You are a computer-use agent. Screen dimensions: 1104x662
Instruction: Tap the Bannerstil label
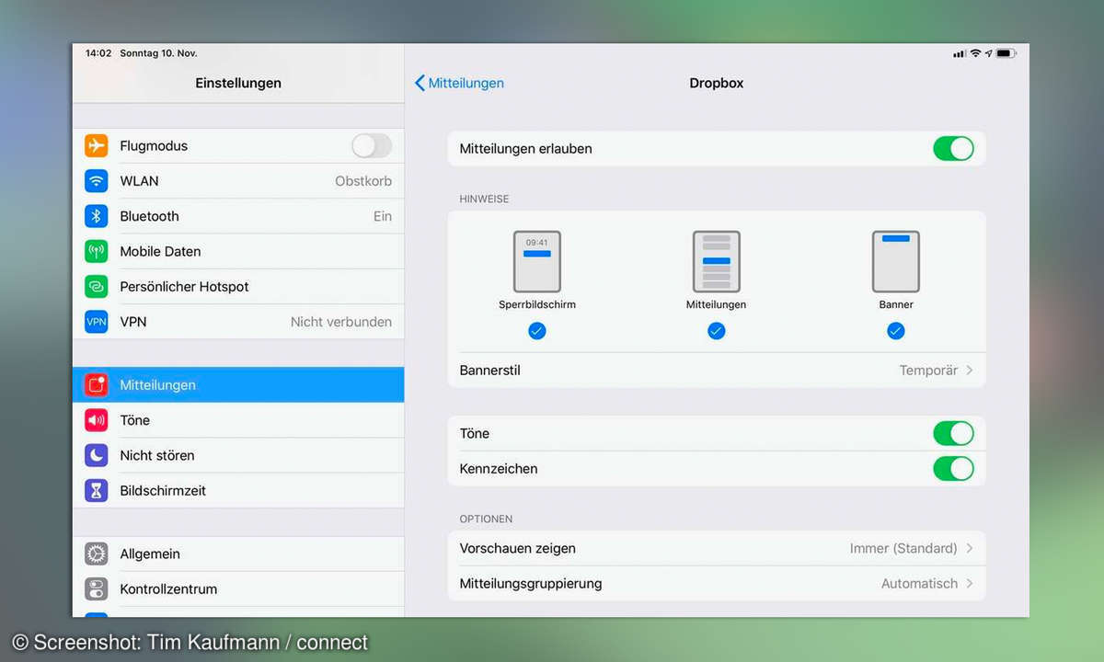pyautogui.click(x=490, y=371)
